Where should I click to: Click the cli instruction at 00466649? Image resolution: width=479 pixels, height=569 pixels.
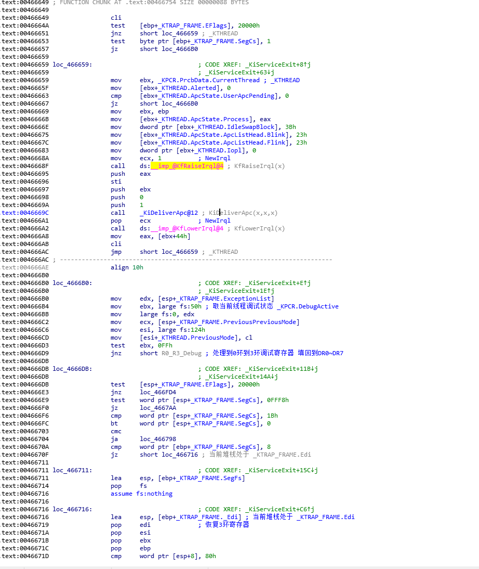116,18
